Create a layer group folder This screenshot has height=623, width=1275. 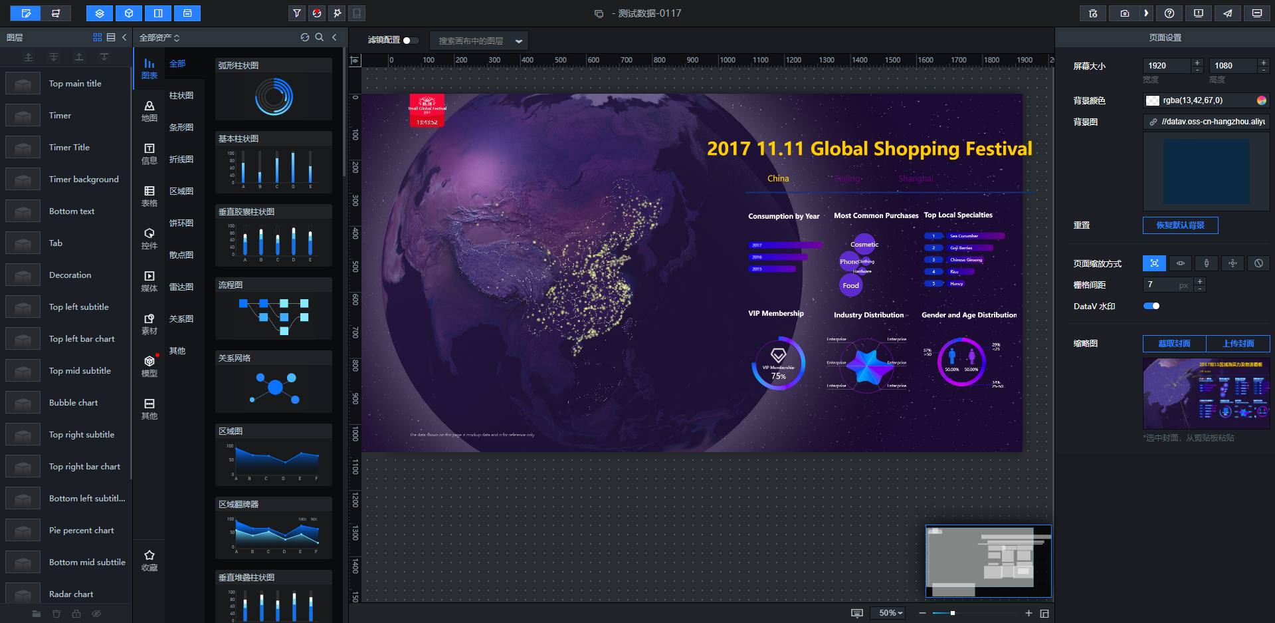[37, 614]
